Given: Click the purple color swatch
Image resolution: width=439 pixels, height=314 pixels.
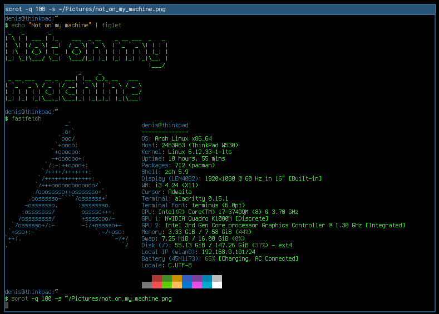Looking at the screenshot, I should [197, 278].
